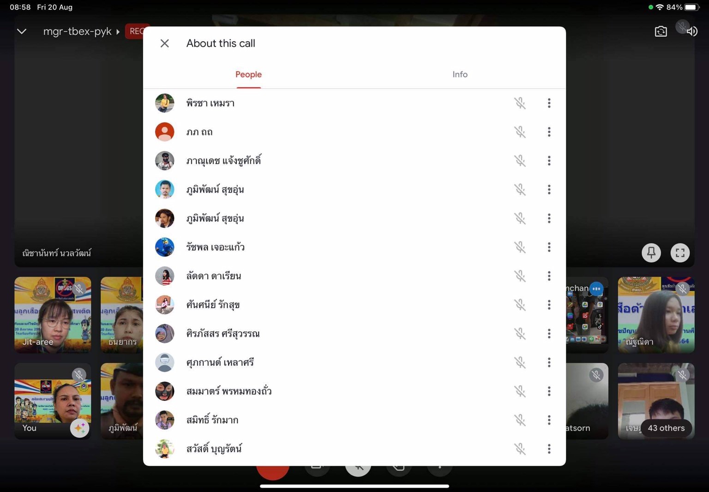Toggle mute for รัชพล เจอะแก้ว
The height and width of the screenshot is (492, 709).
520,247
